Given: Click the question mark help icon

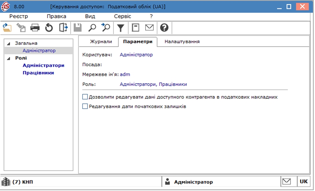Looking at the screenshot, I should tap(164, 27).
